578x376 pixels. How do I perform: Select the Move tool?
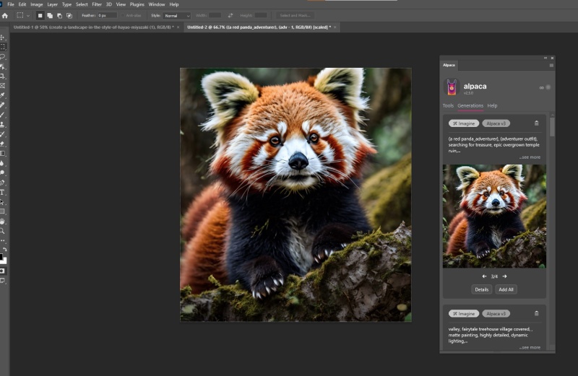coord(3,37)
